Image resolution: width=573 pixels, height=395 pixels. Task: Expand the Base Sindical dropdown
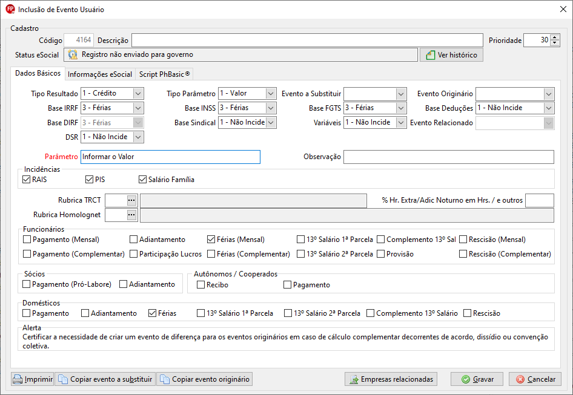pyautogui.click(x=271, y=123)
